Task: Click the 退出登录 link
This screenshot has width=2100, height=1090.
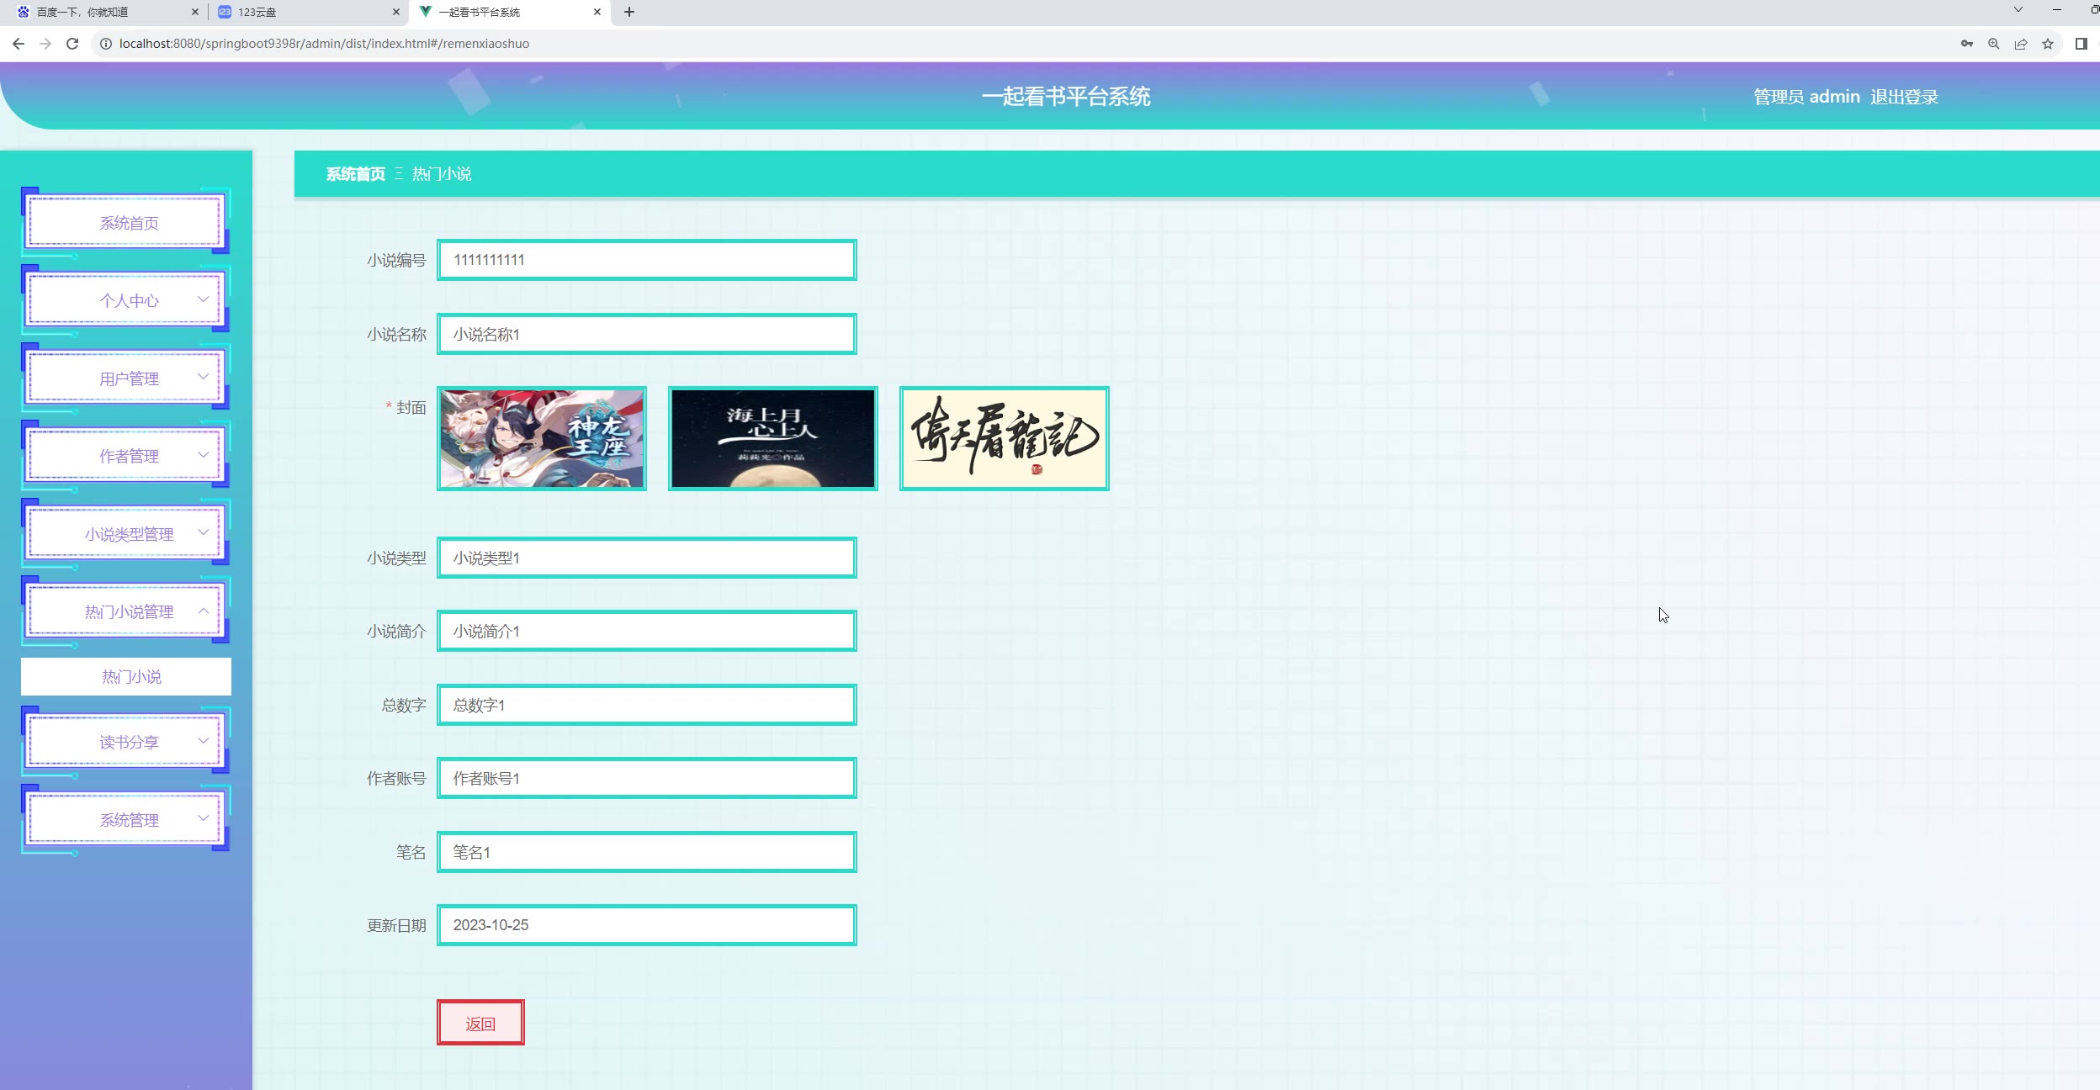Action: [x=1904, y=97]
